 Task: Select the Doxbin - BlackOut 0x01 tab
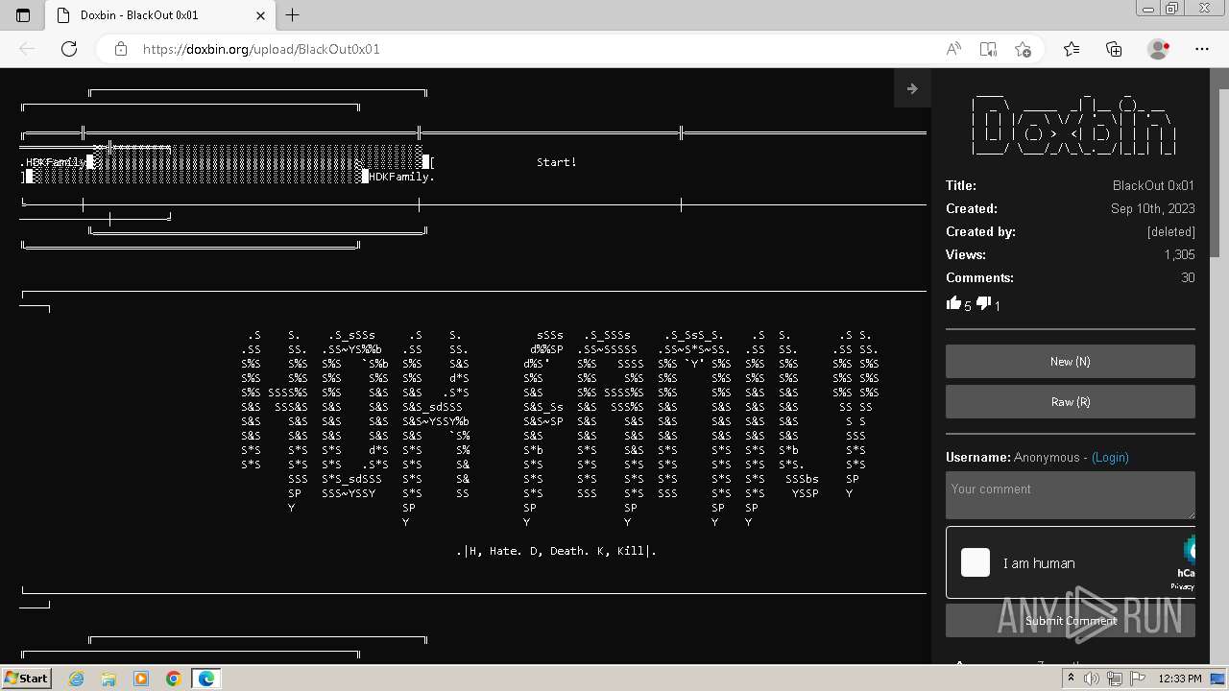point(159,15)
